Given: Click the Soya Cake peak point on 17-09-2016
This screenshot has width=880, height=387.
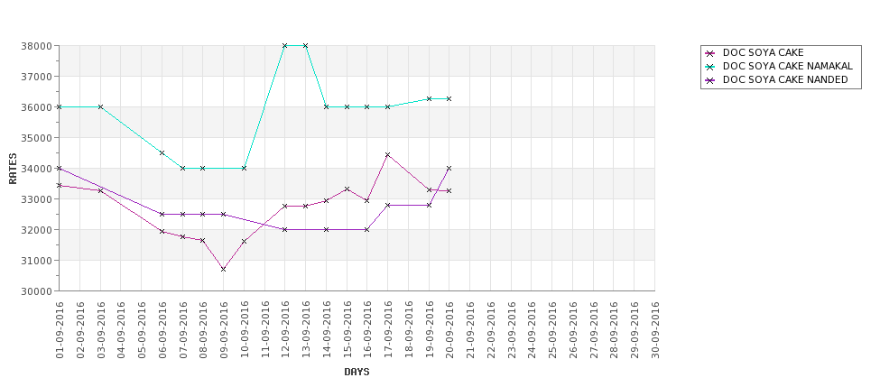Looking at the screenshot, I should pos(387,155).
